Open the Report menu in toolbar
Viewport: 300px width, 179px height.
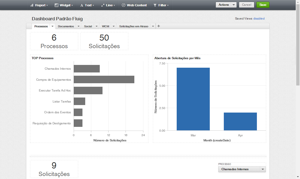point(39,5)
